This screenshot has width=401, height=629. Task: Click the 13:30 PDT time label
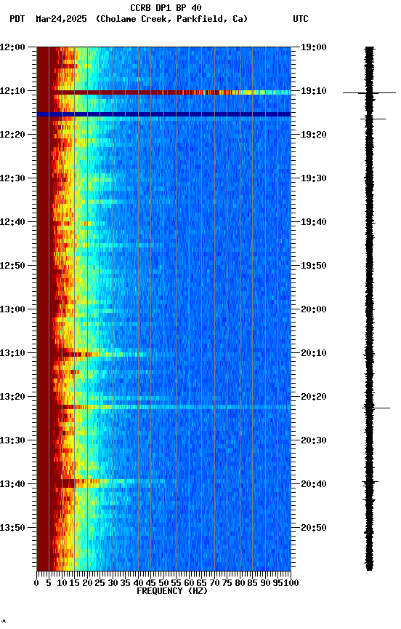point(12,440)
